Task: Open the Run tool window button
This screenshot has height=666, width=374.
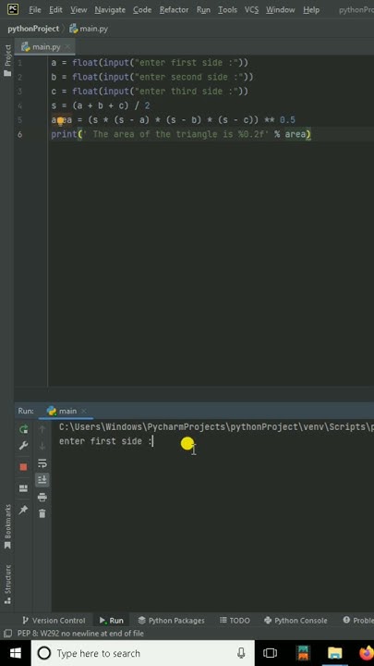Action: [112, 621]
